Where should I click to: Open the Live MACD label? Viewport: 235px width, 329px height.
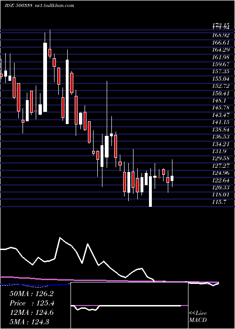pos(198,316)
